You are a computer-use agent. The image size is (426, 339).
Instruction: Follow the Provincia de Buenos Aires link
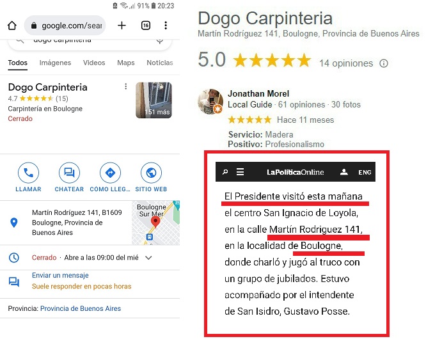[81, 308]
